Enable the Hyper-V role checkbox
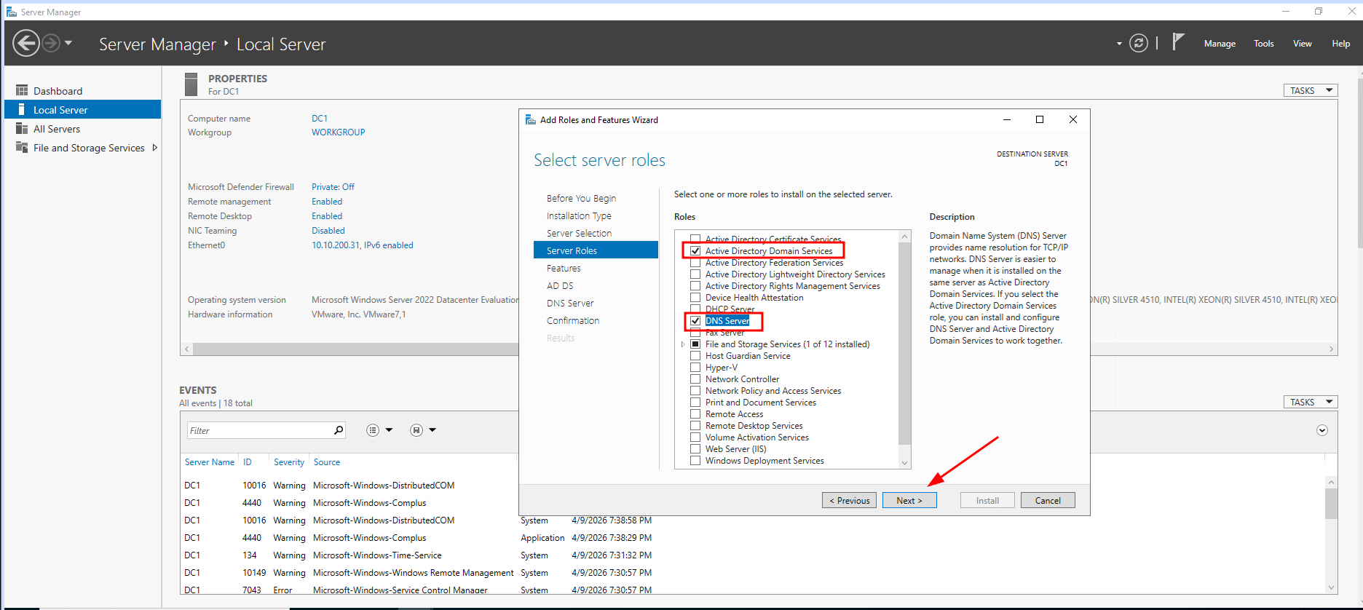Screen dimensions: 1363x610 pos(695,368)
